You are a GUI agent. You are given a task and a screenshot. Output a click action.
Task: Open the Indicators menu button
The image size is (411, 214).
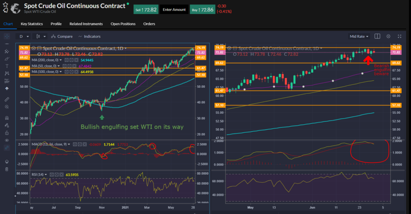(x=89, y=36)
